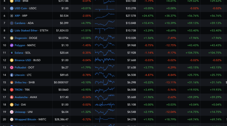Click the Cardano logo icon

[x=12, y=23]
